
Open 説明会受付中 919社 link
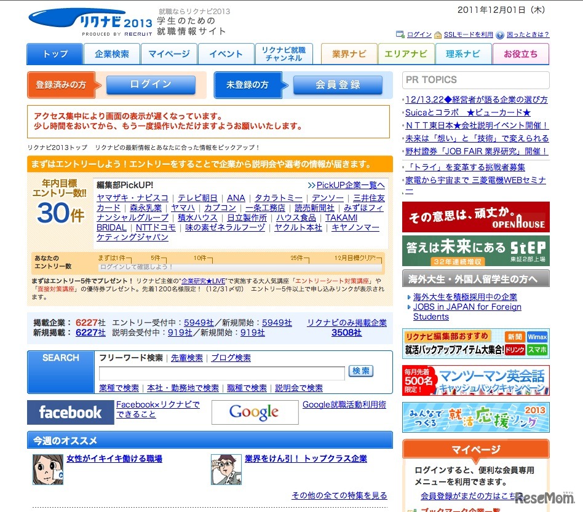180,333
